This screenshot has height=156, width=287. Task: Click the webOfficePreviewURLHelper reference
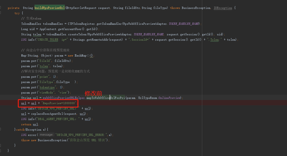point(64,98)
